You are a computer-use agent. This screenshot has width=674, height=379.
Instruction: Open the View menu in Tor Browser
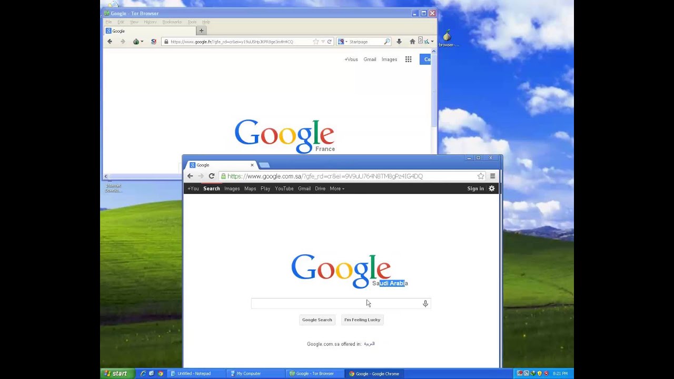coord(134,22)
